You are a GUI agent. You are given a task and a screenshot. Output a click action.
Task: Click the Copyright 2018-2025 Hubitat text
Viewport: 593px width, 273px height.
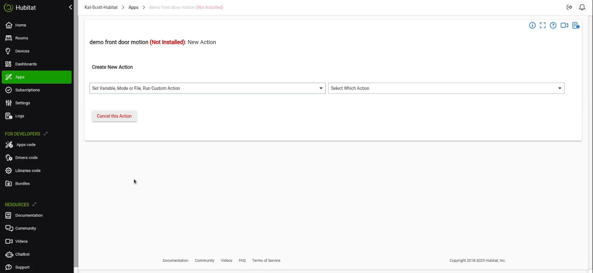(478, 261)
